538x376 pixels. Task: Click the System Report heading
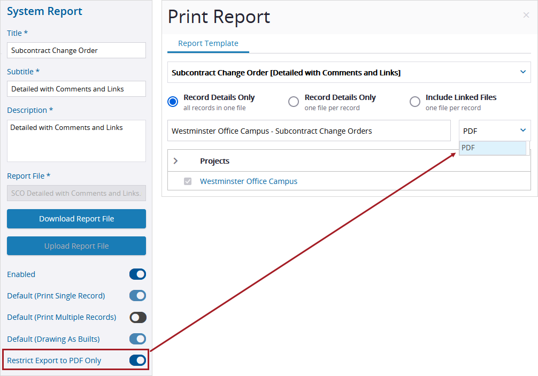click(44, 11)
